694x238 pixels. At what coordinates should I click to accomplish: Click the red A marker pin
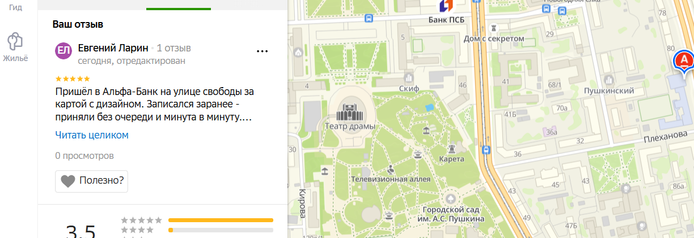coord(684,62)
